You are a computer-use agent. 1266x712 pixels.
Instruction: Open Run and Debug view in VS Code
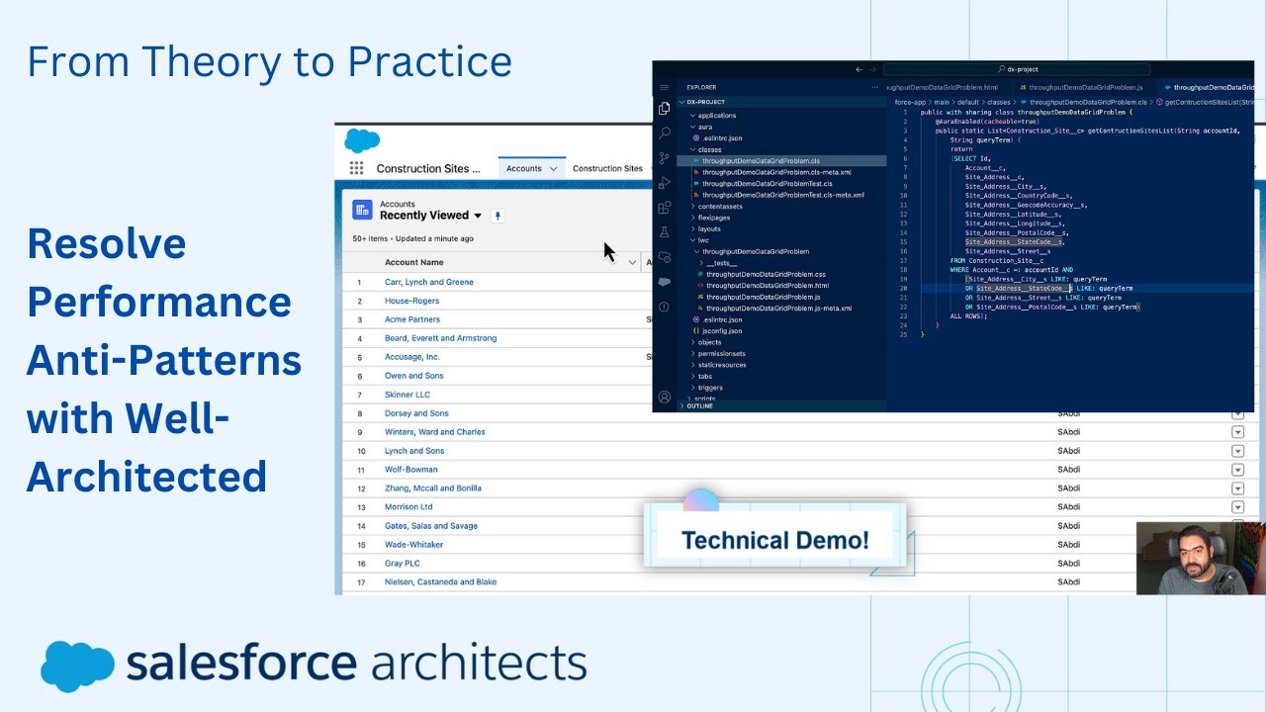(x=665, y=183)
